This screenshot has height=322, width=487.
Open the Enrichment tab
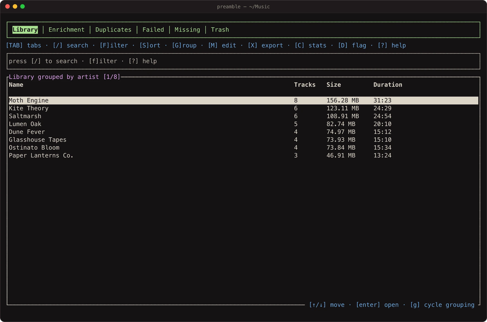(x=67, y=30)
